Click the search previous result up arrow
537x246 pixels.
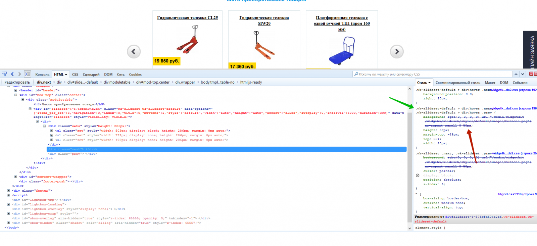(516, 74)
